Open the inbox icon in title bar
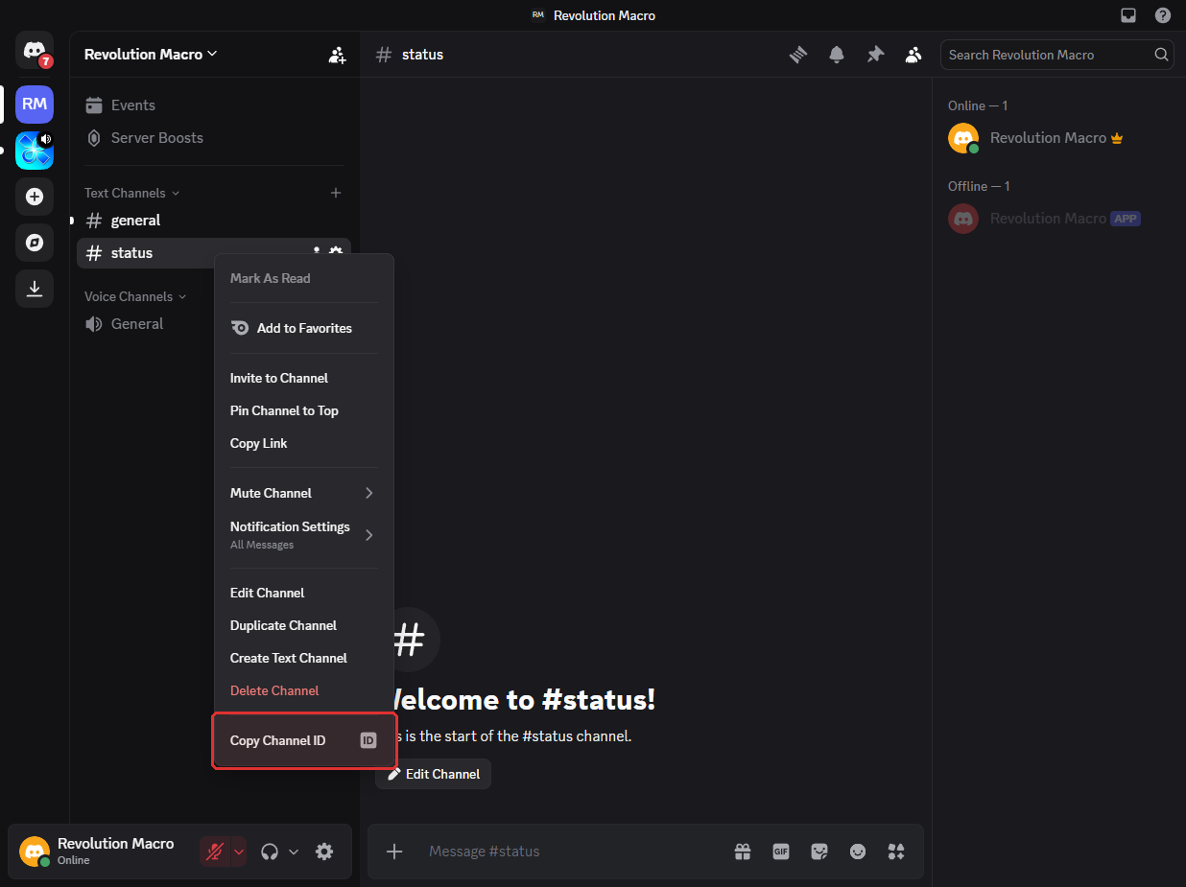1186x887 pixels. [x=1128, y=15]
